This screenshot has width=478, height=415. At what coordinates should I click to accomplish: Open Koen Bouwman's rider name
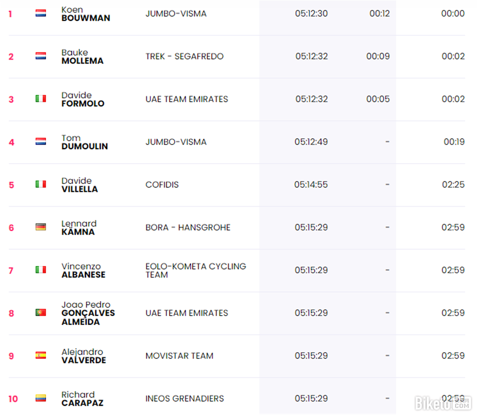click(85, 14)
